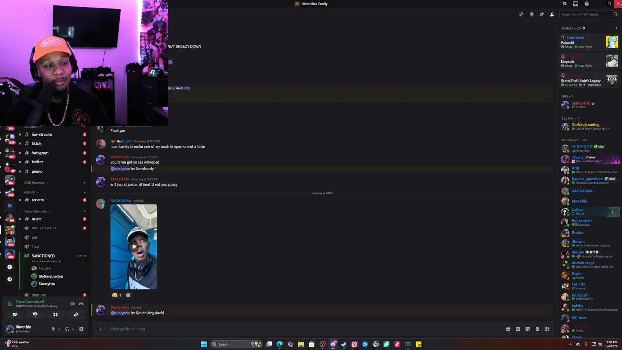622x350 pixels.
Task: Open the servers channel
Action: coord(54,200)
